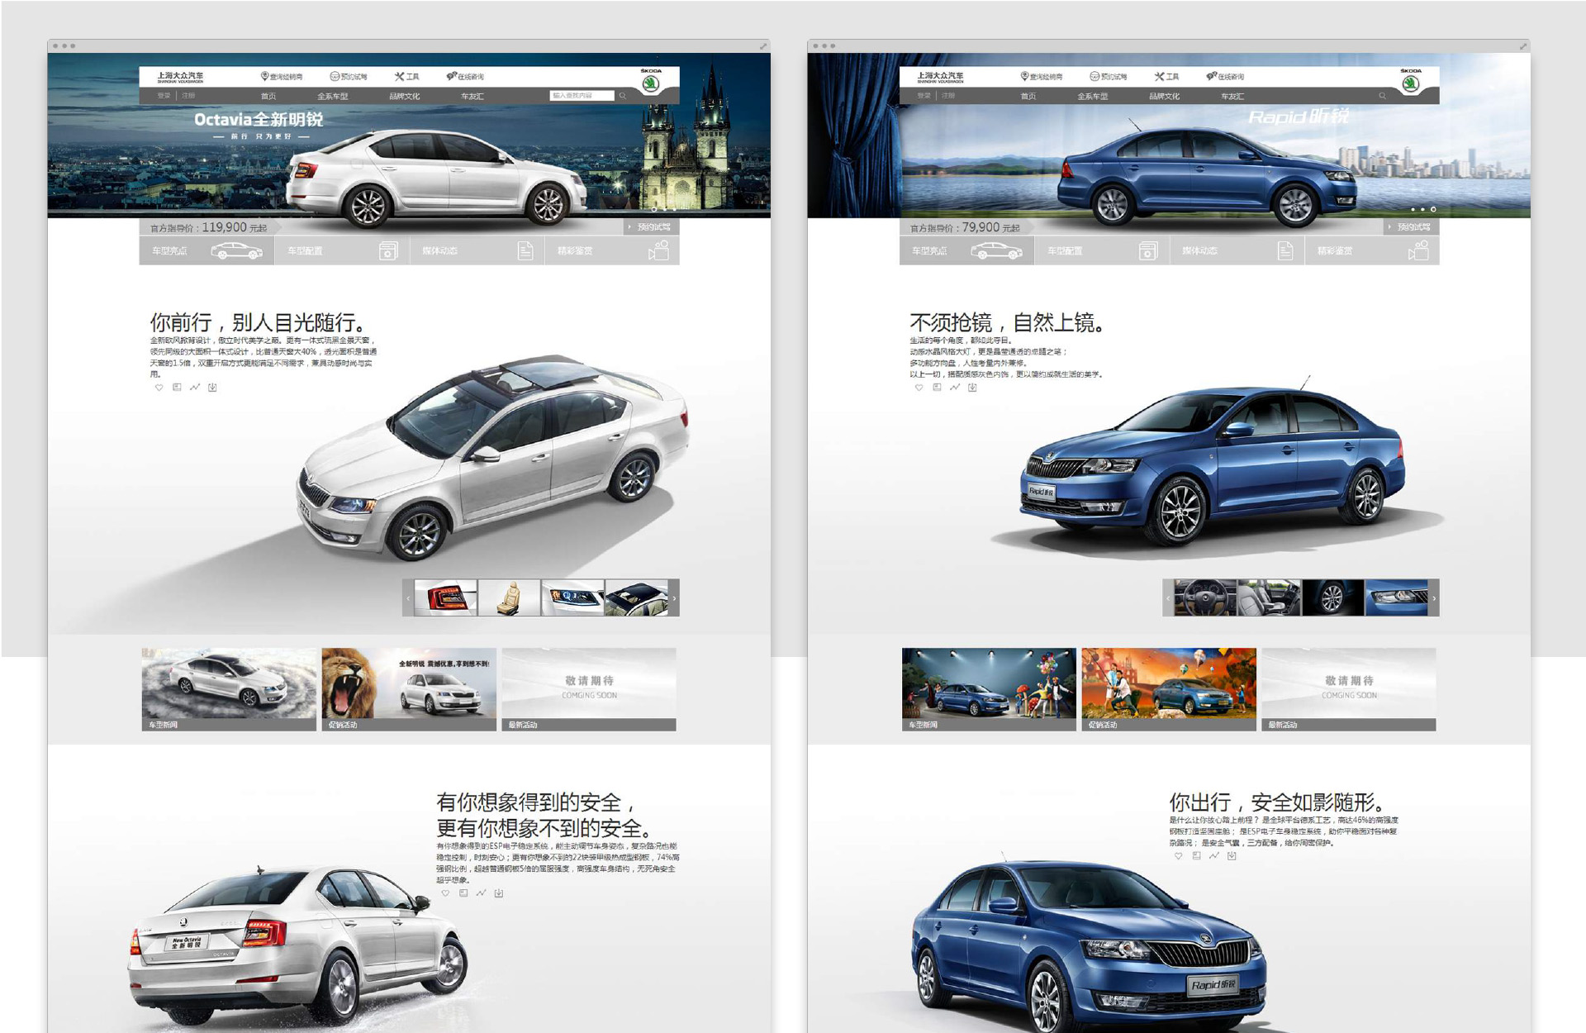Viewport: 1586px width, 1033px height.
Task: Open 品牌文化 menu on Rapid page
Action: [x=1165, y=96]
